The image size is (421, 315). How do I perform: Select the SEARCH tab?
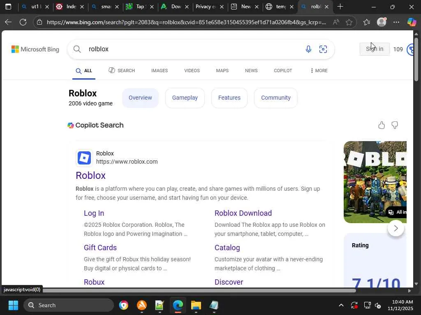[x=122, y=71]
